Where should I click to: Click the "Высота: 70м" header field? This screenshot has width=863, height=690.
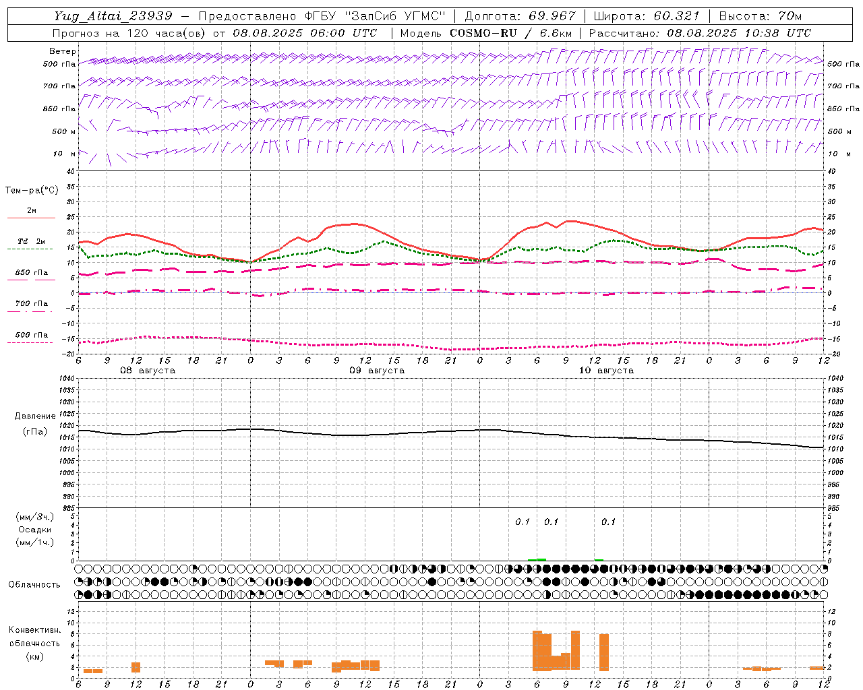click(x=761, y=16)
